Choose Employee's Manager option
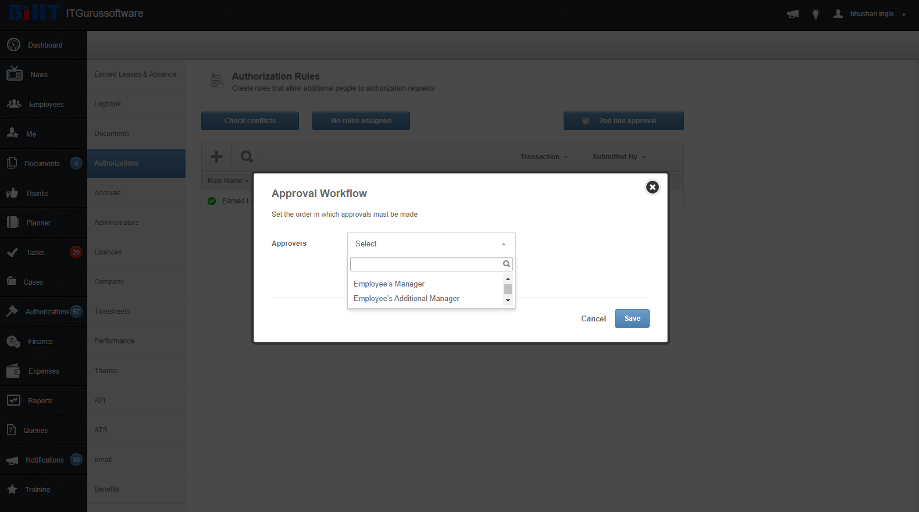 389,284
